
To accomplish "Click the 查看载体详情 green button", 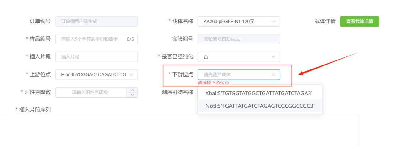I will tap(360, 22).
